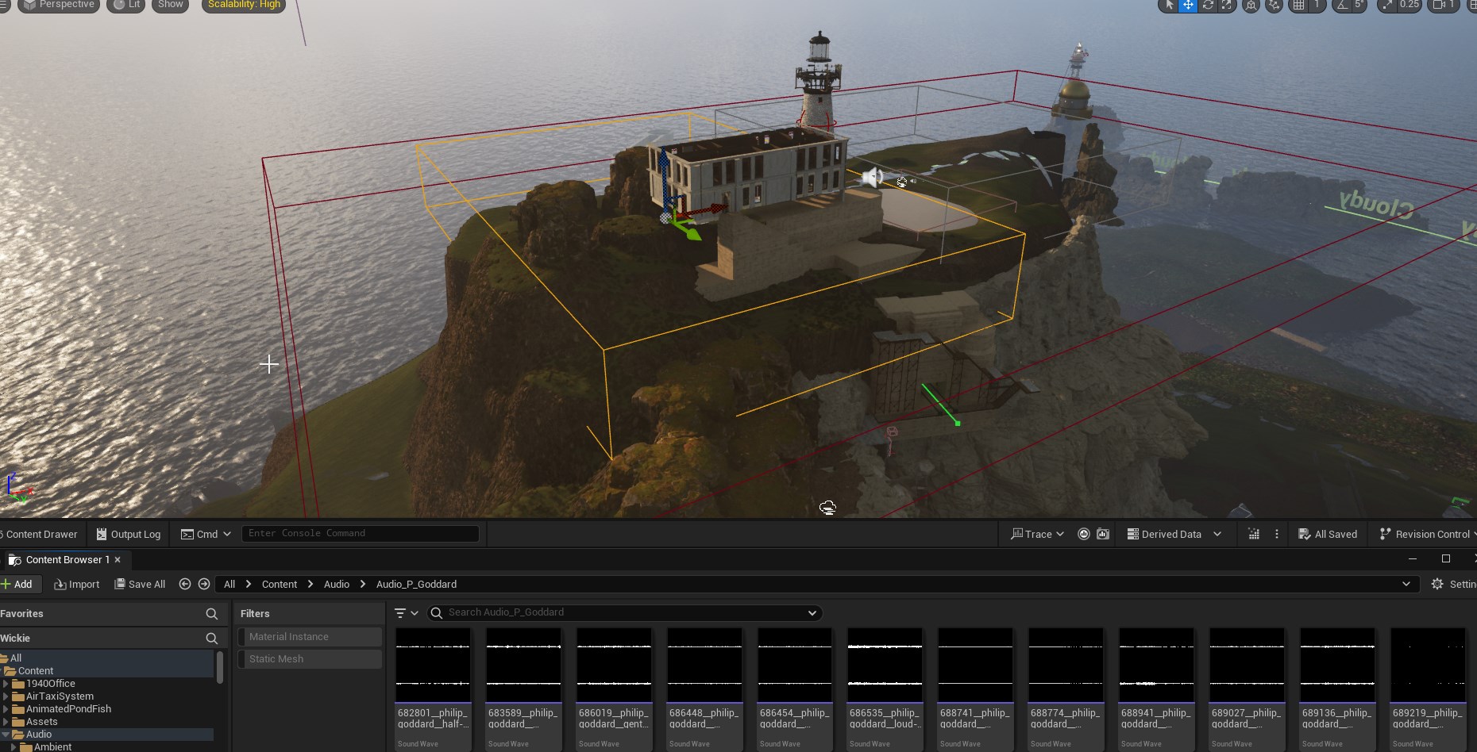Image resolution: width=1477 pixels, height=752 pixels.
Task: Click Save All in Content Browser
Action: [x=140, y=584]
